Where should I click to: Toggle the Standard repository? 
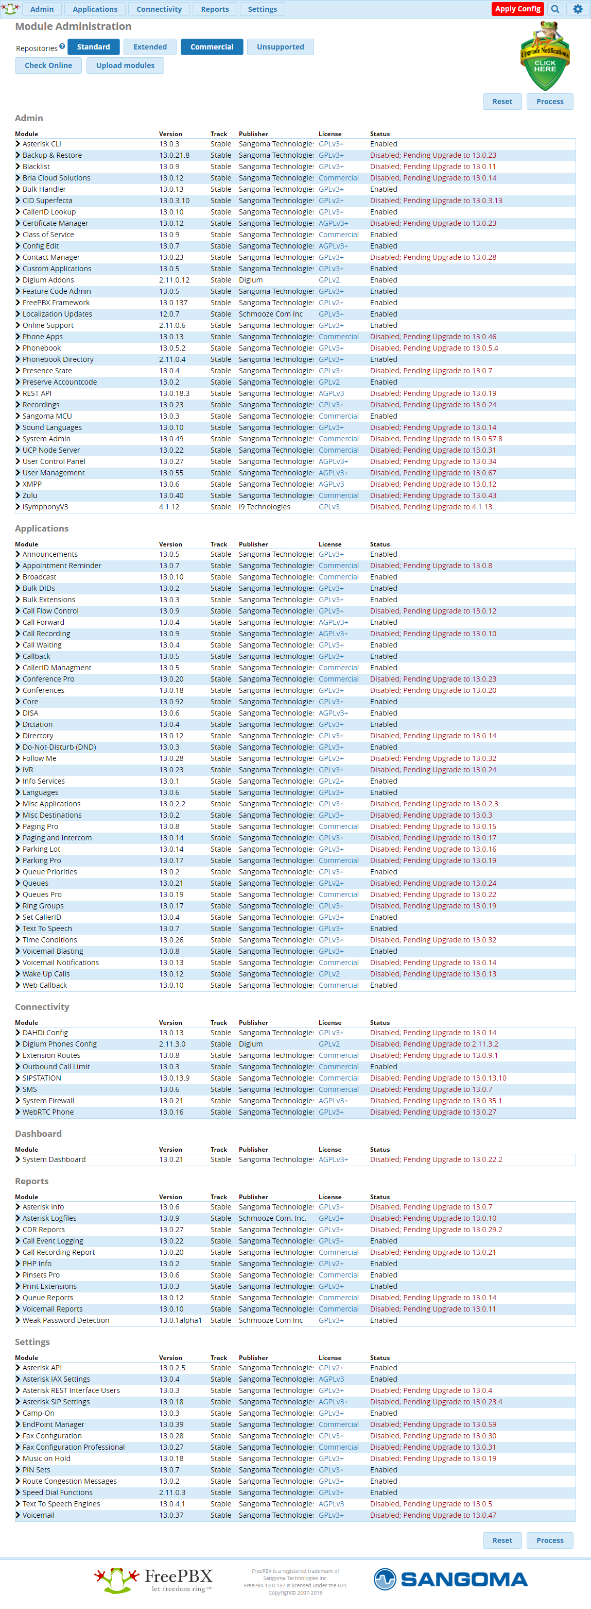[x=94, y=47]
